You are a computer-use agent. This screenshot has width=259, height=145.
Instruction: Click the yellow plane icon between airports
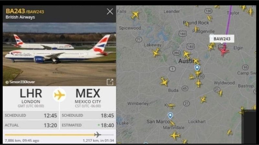coord(59,95)
